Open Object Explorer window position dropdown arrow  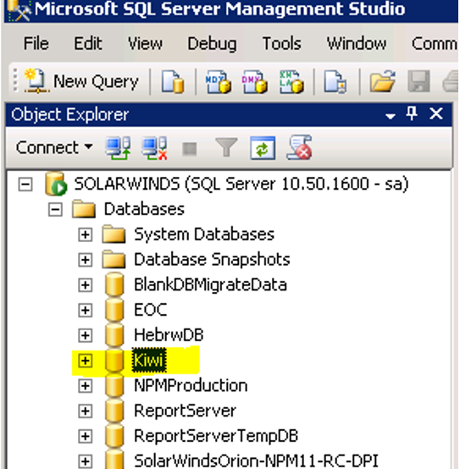pos(391,116)
